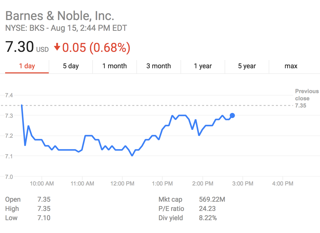
Task: Open the 1 month chart view
Action: pos(115,66)
